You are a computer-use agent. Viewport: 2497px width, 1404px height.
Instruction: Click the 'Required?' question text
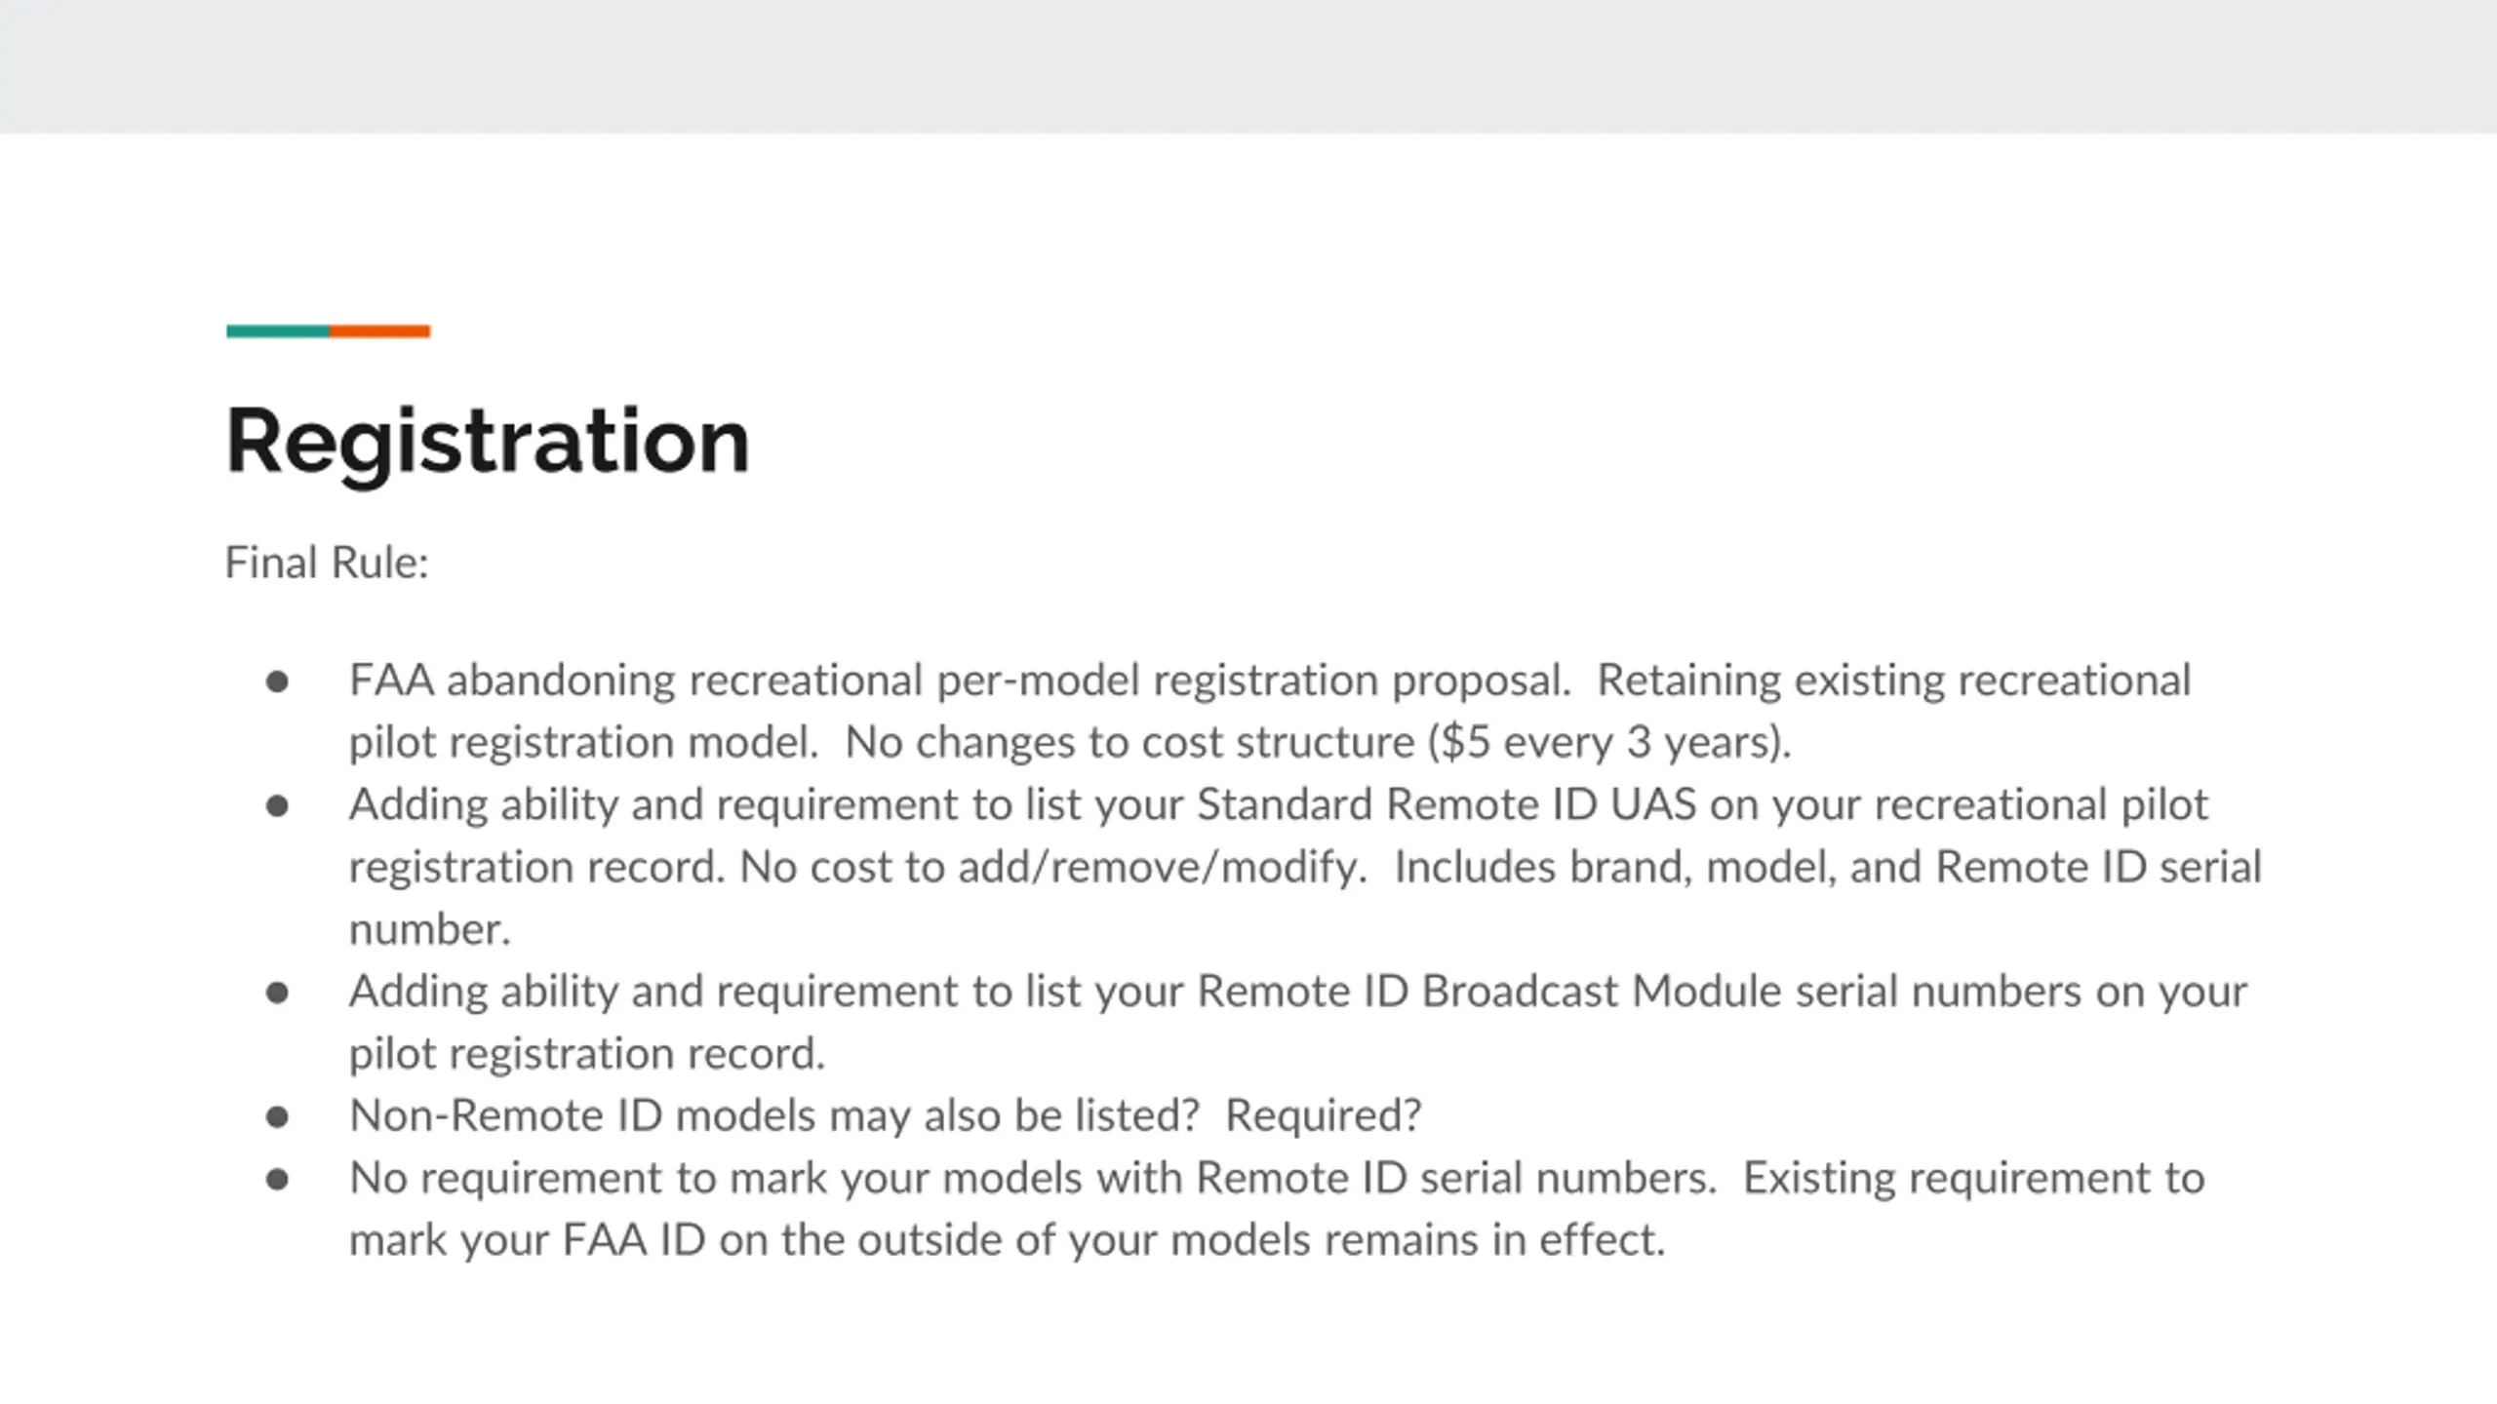[x=1324, y=1117]
